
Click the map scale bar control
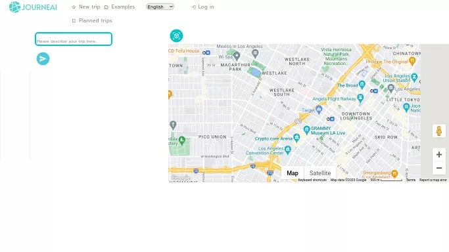[x=387, y=180]
